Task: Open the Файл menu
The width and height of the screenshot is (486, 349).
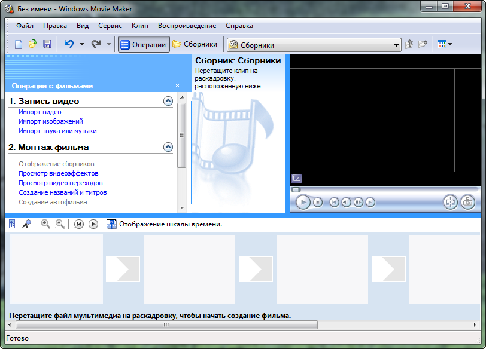Action: tap(25, 26)
